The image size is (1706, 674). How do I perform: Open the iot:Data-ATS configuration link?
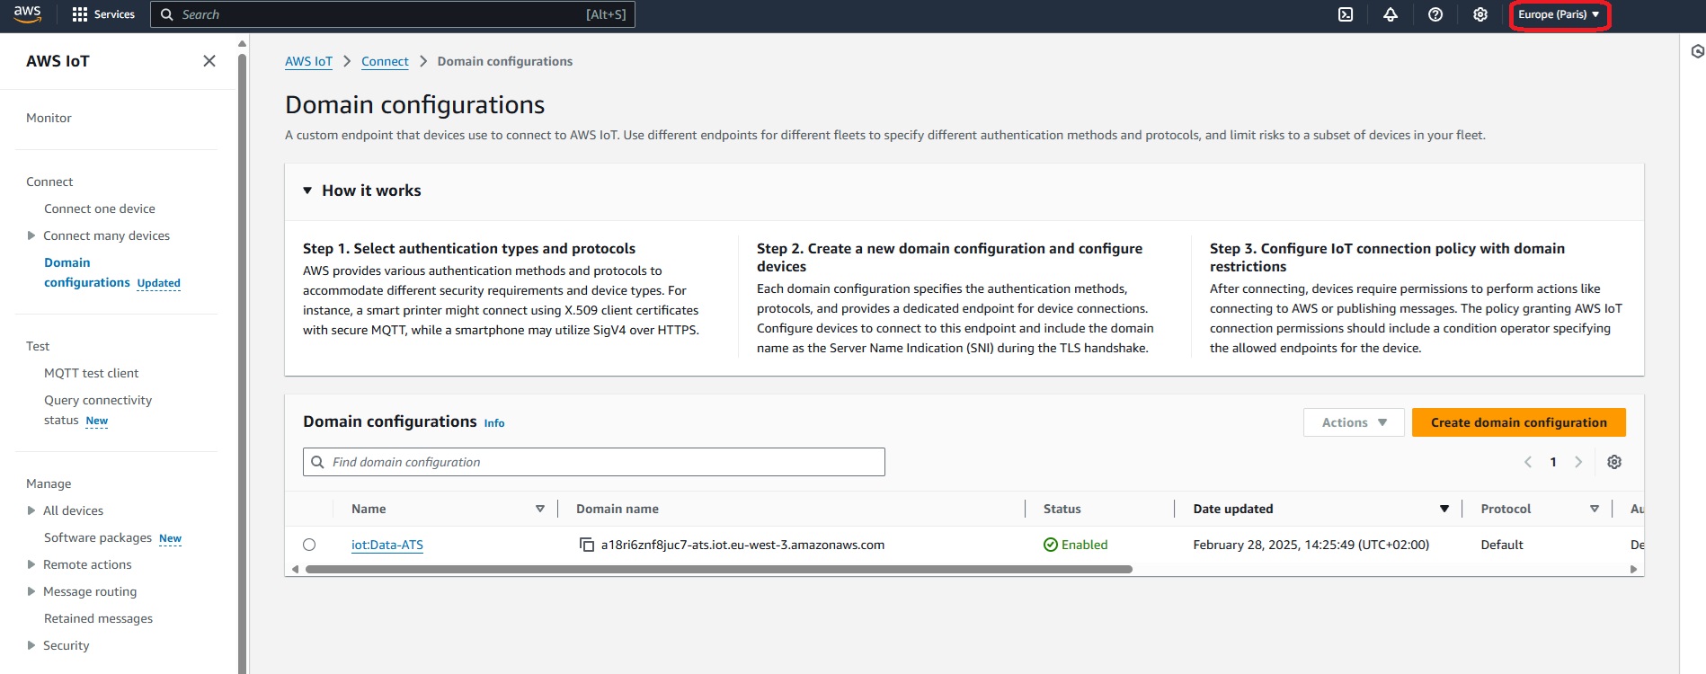[x=387, y=545]
